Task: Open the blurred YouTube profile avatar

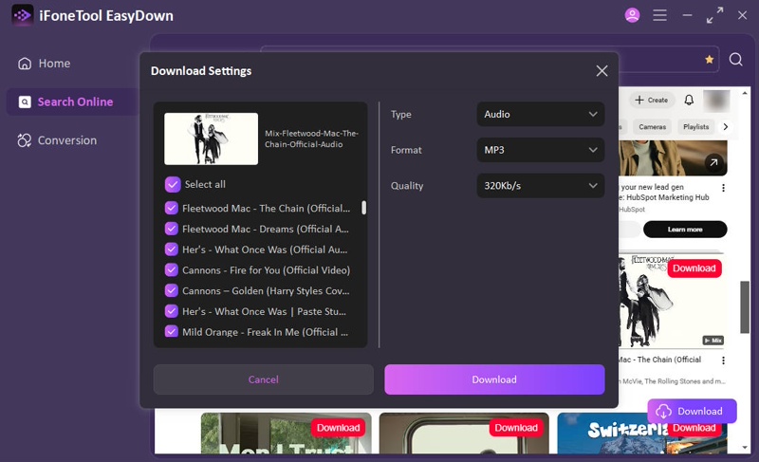Action: tap(716, 101)
